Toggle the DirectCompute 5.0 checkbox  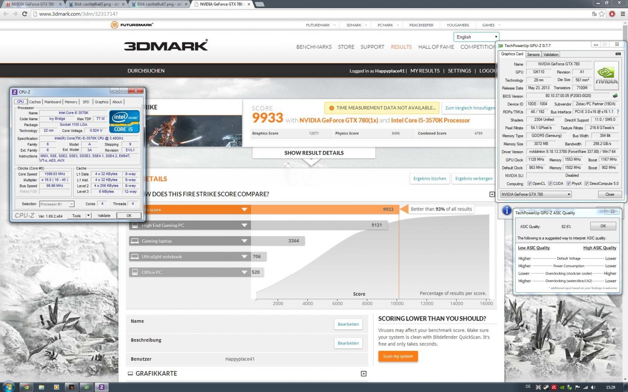(x=586, y=184)
